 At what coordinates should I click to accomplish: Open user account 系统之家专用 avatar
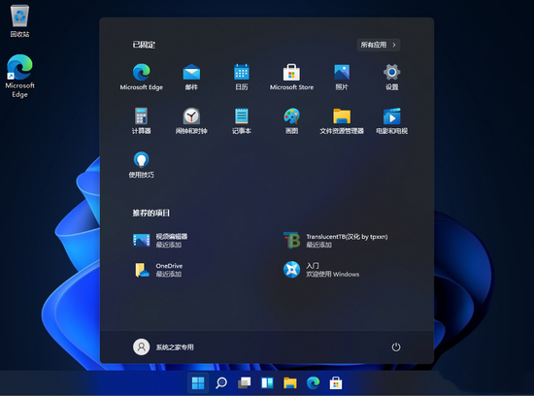point(141,346)
